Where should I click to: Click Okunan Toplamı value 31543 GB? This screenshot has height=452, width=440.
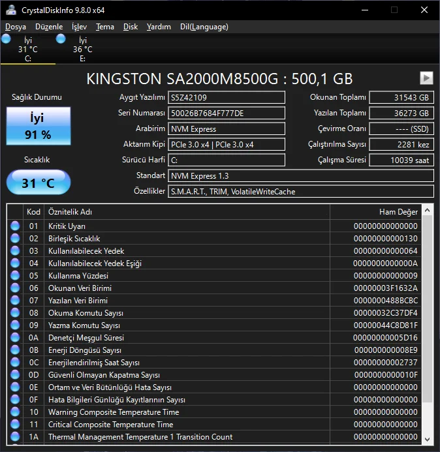pyautogui.click(x=401, y=97)
